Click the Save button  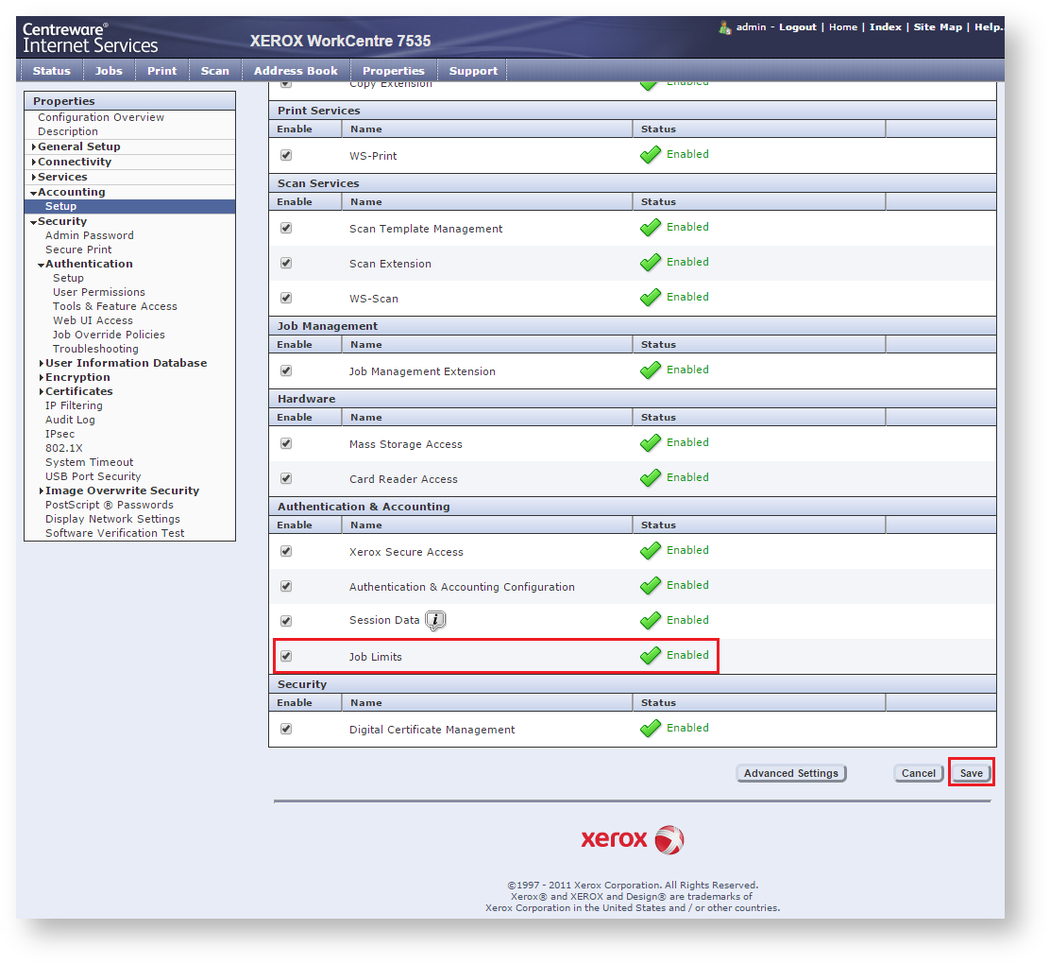point(971,773)
